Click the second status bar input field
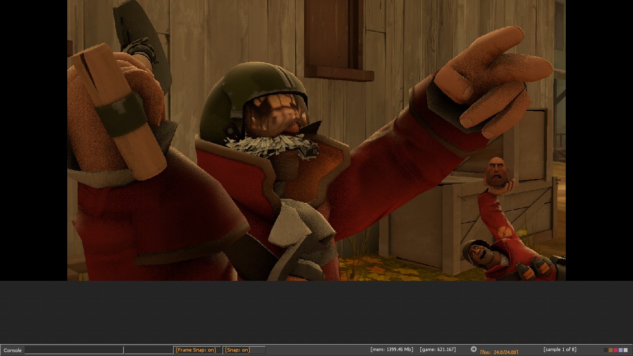 click(x=148, y=350)
